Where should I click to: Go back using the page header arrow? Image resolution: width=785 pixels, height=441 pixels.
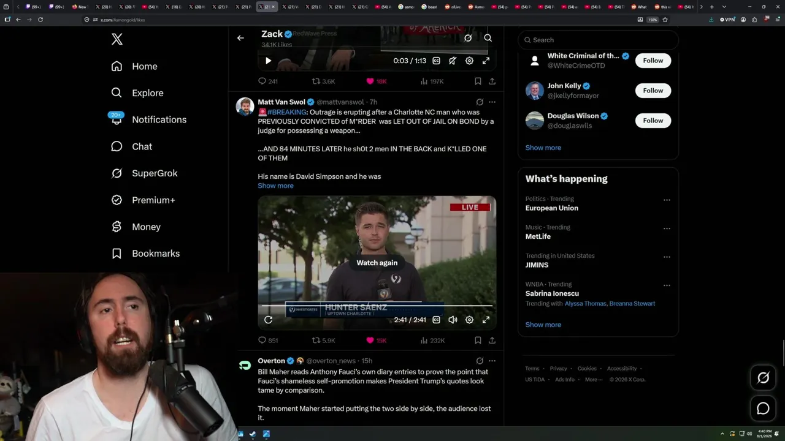tap(240, 38)
